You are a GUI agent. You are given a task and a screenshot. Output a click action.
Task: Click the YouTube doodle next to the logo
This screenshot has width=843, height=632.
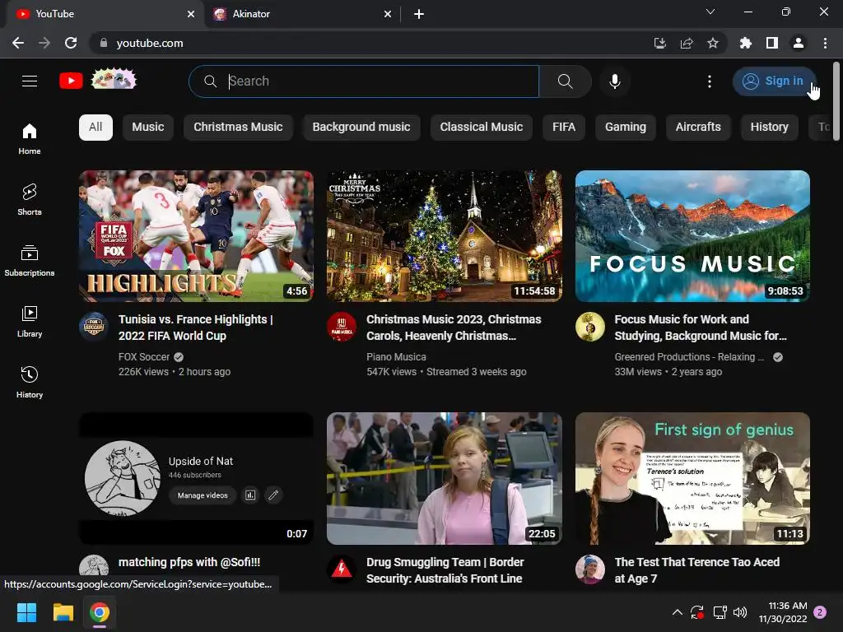[x=114, y=80]
